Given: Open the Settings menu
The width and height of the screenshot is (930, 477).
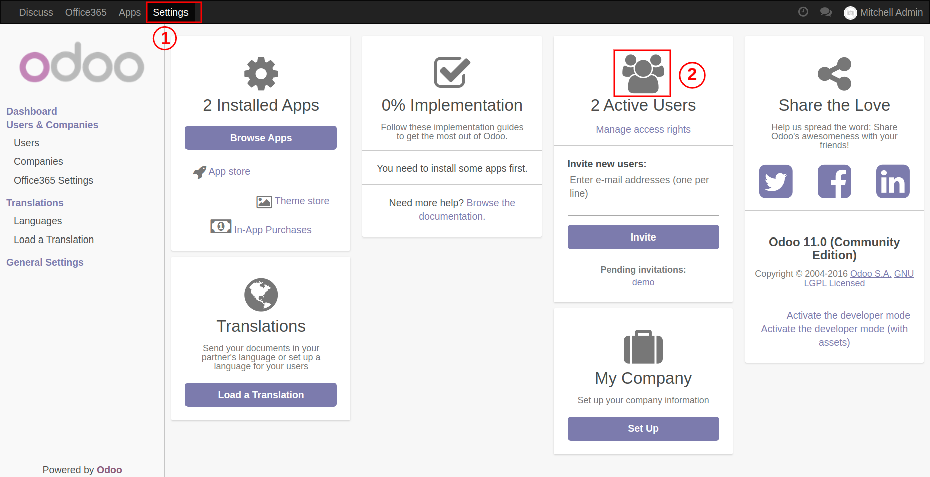Looking at the screenshot, I should [170, 12].
